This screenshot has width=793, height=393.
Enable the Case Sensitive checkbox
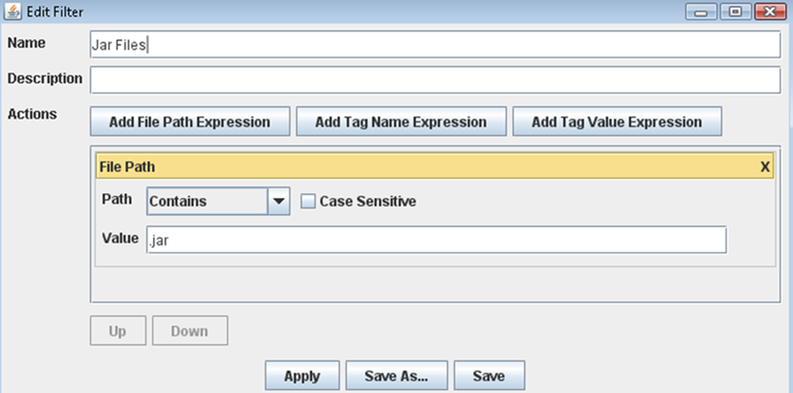click(x=307, y=202)
